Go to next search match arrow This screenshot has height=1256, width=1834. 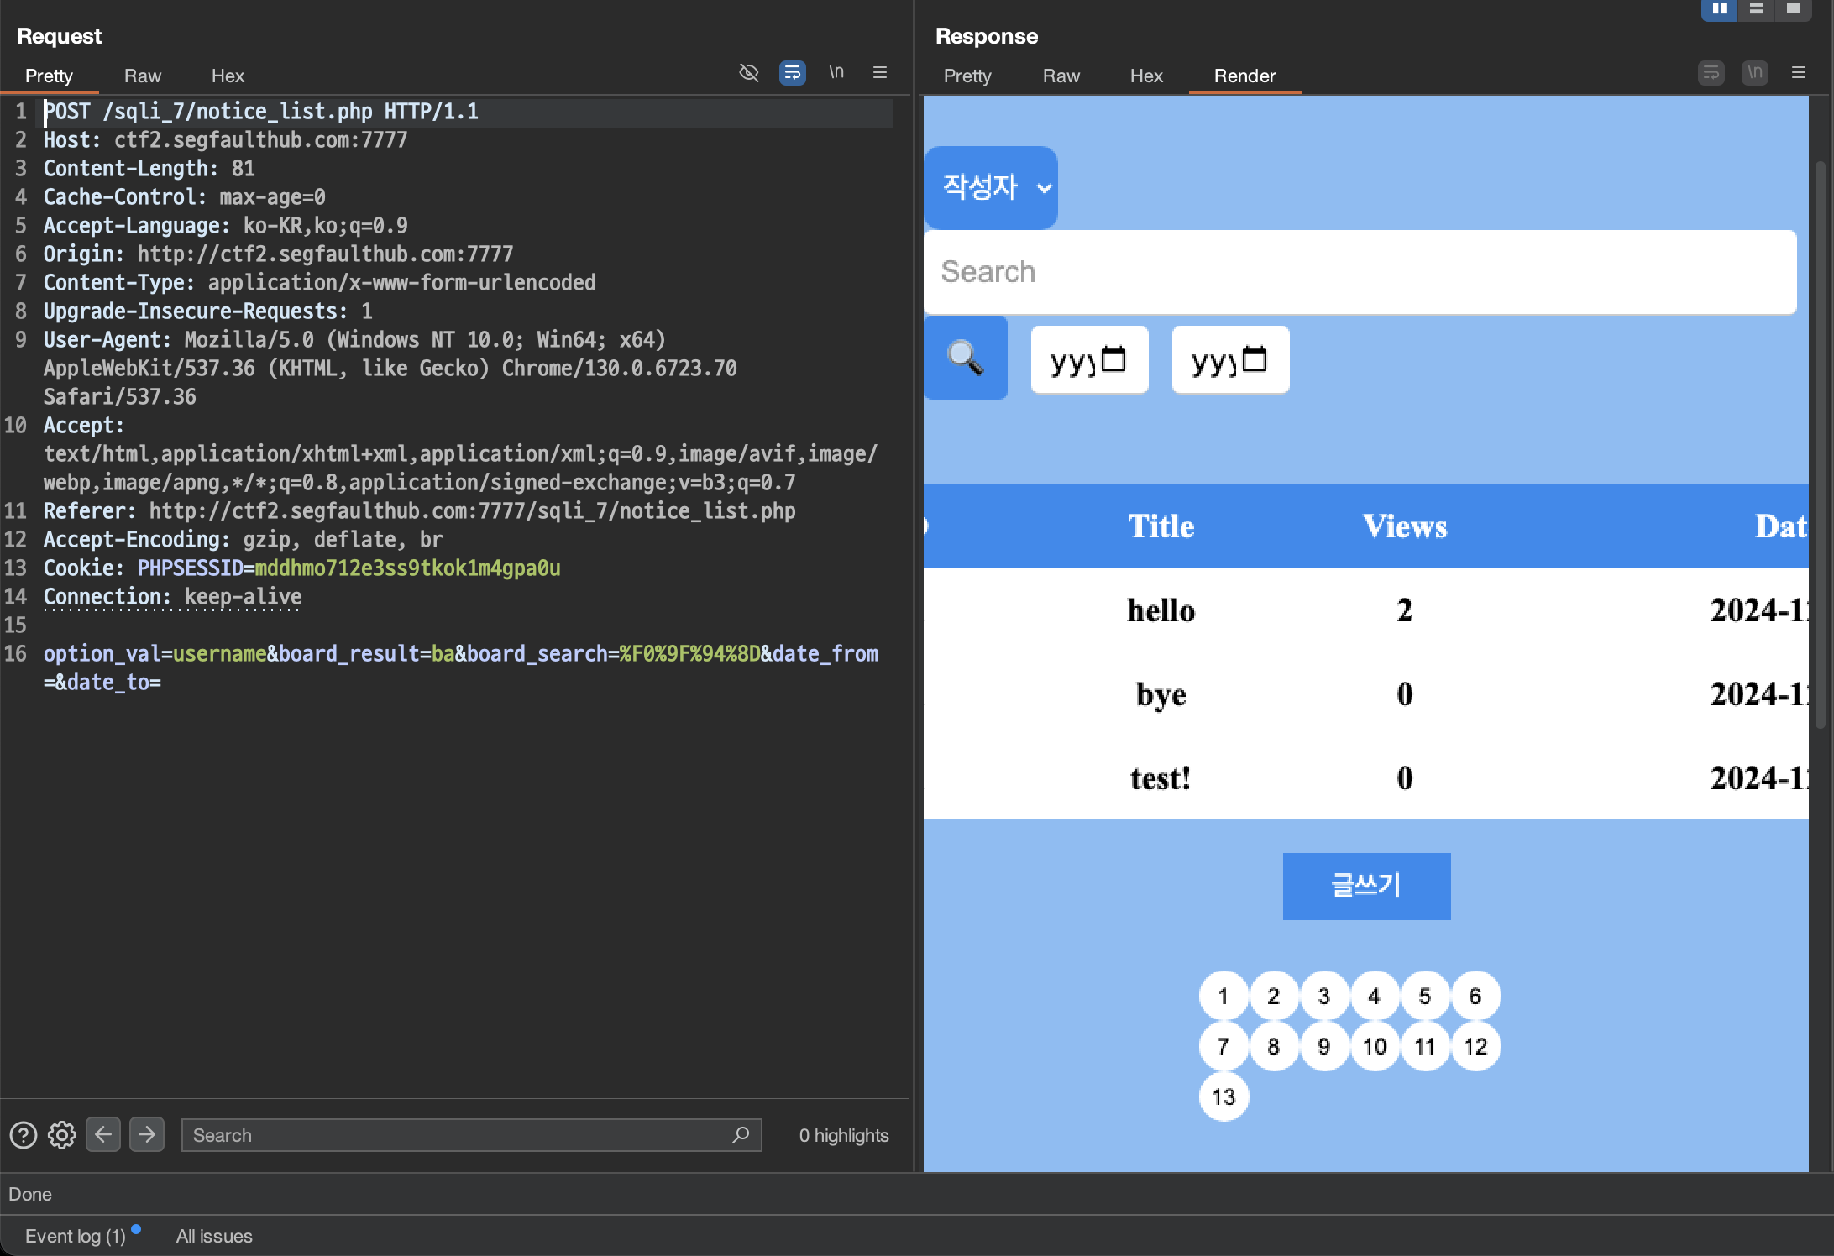coord(147,1135)
